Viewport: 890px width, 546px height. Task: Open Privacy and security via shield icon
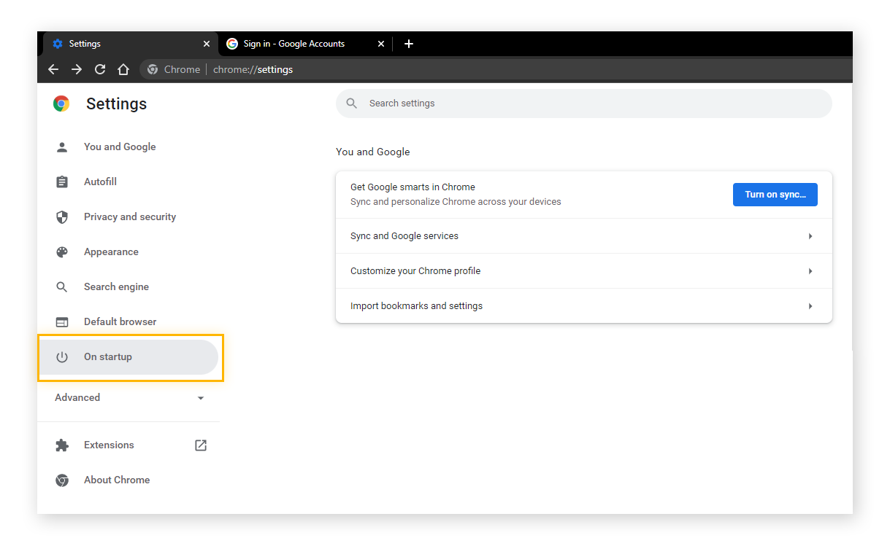(62, 217)
